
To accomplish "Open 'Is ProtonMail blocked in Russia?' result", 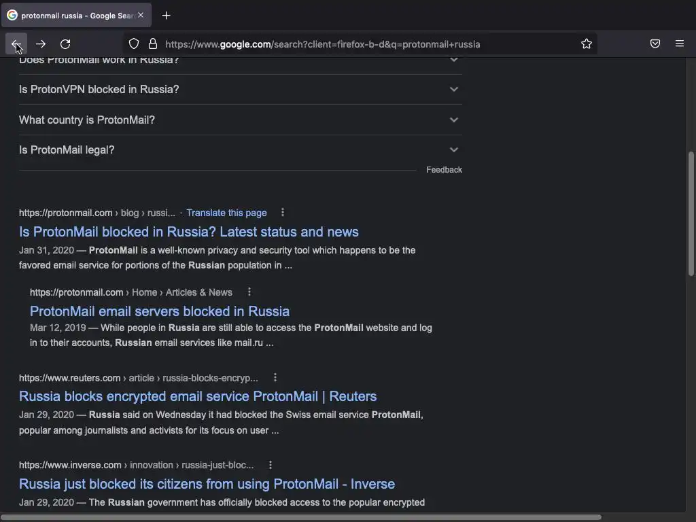I will point(189,232).
